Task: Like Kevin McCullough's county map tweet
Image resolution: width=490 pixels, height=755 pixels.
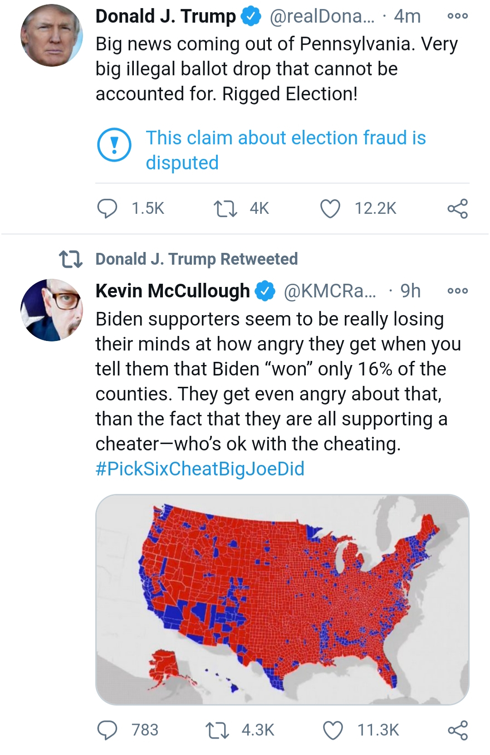Action: (x=332, y=730)
